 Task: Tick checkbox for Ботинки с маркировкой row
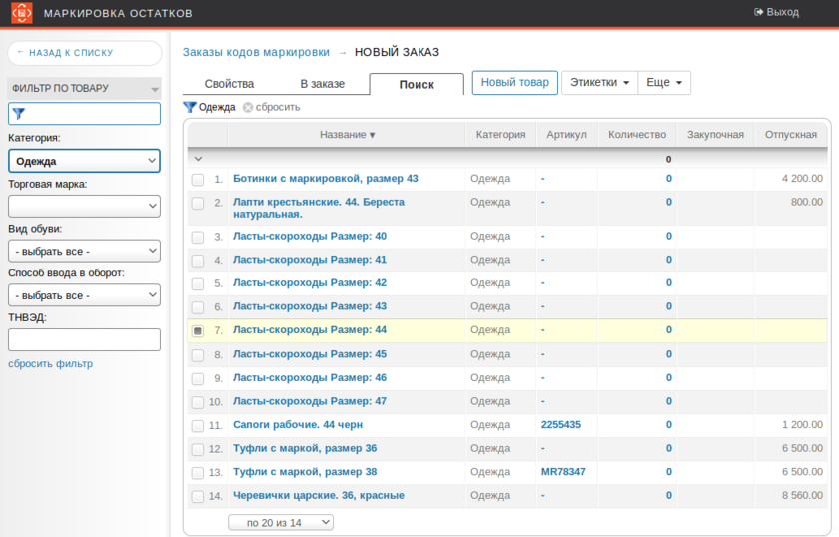[198, 180]
